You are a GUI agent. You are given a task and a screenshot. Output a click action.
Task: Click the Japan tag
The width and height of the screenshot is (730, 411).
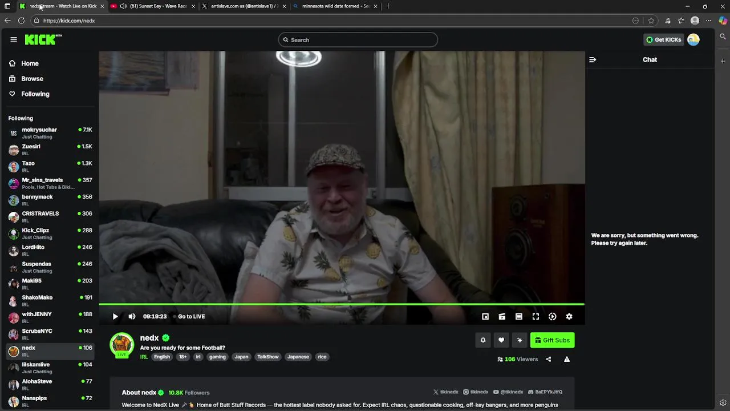pyautogui.click(x=242, y=357)
